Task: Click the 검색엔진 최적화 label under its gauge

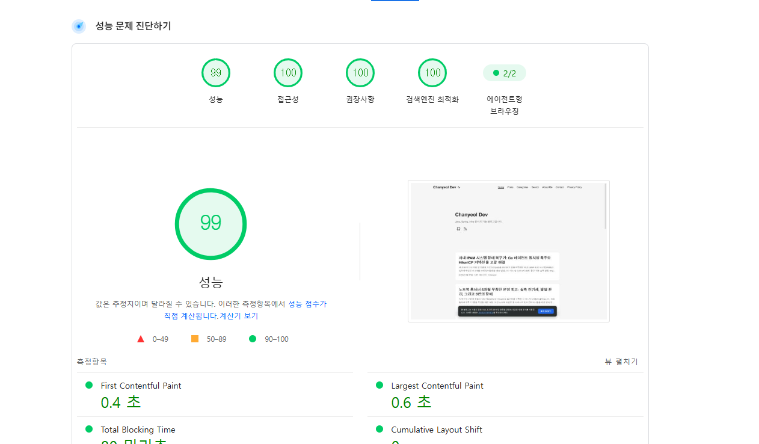Action: coord(432,99)
